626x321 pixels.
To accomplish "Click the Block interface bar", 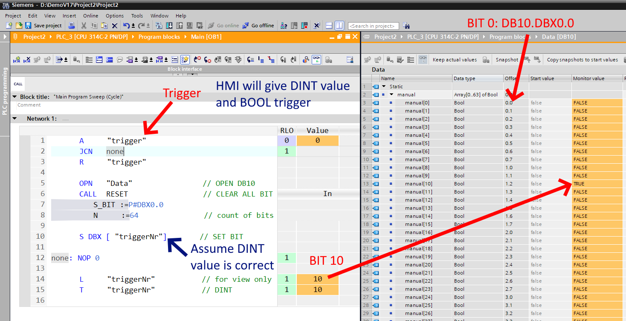I will point(185,69).
